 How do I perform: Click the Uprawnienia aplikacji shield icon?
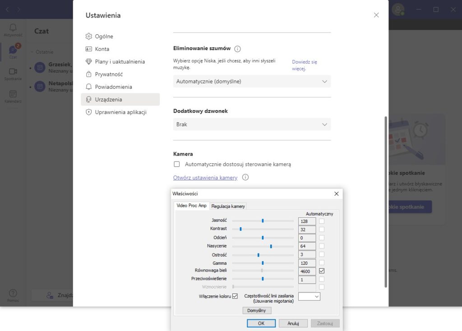89,112
